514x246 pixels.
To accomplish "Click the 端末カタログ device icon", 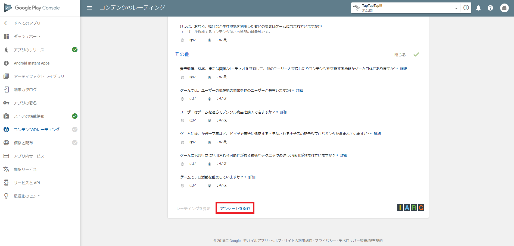I will 6,90.
